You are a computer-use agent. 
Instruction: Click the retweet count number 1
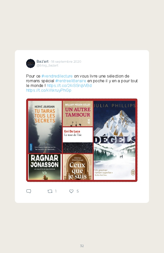coord(56,191)
